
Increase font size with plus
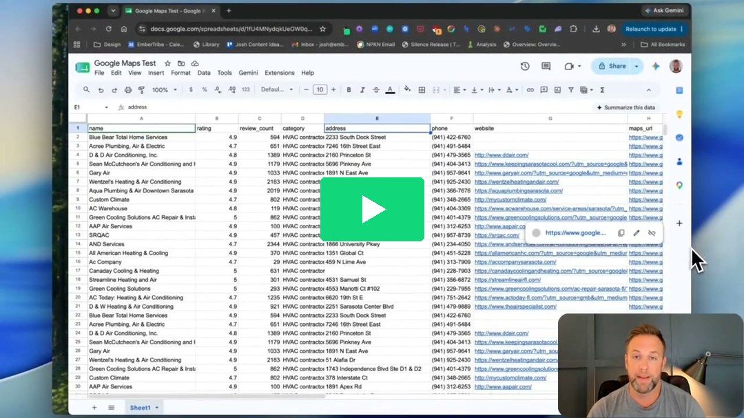pos(333,90)
